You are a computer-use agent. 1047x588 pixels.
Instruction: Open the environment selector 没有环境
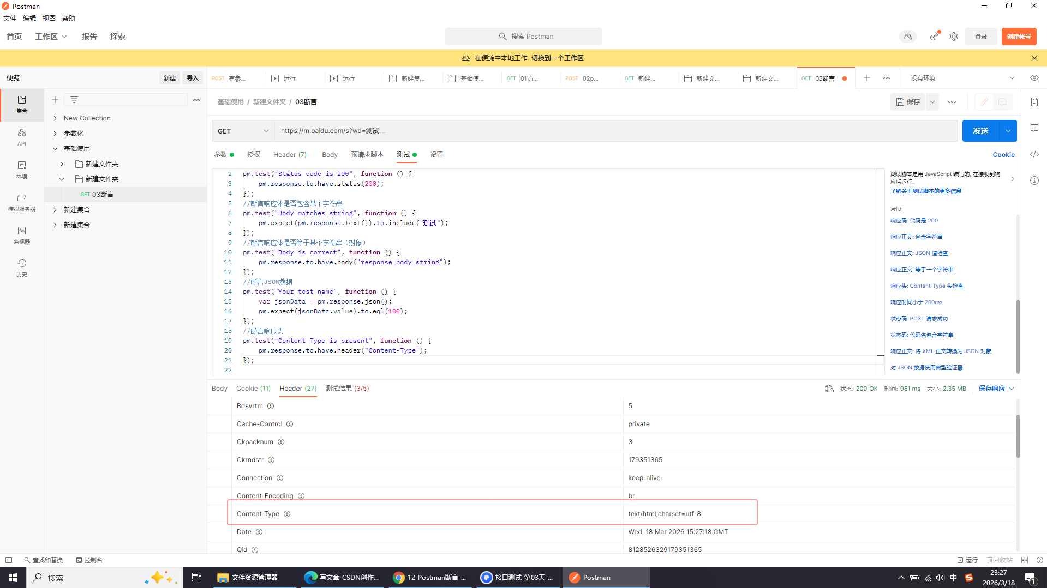(x=962, y=78)
